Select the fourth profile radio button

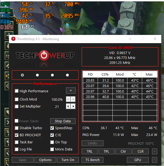tap(67, 75)
